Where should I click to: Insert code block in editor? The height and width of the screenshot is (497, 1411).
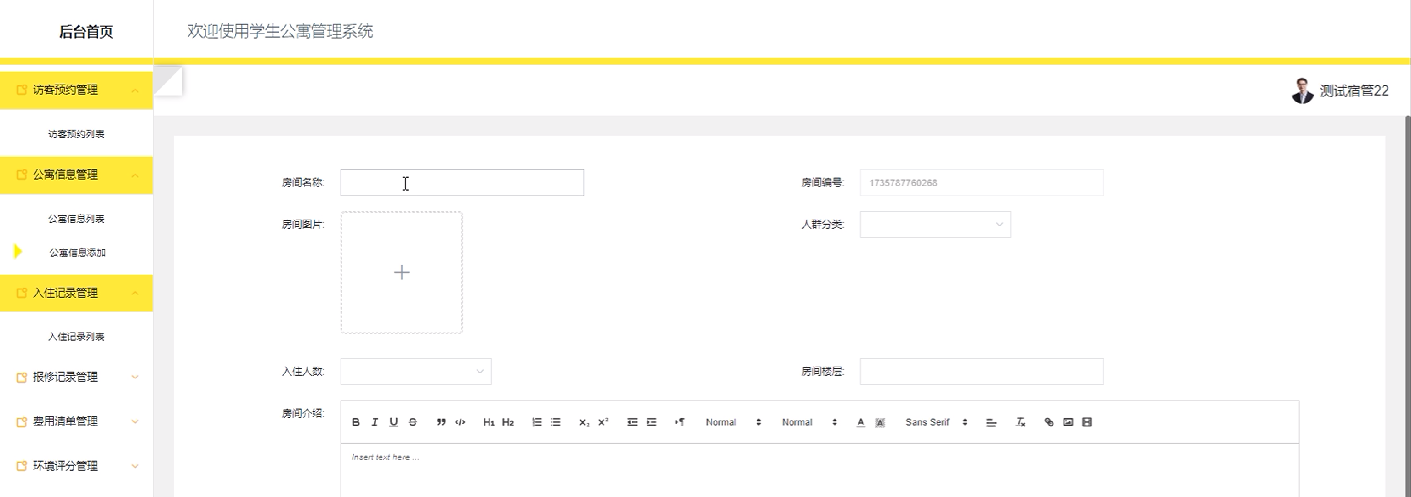click(460, 422)
